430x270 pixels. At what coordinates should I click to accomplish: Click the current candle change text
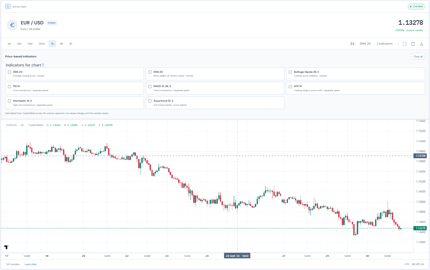(409, 30)
